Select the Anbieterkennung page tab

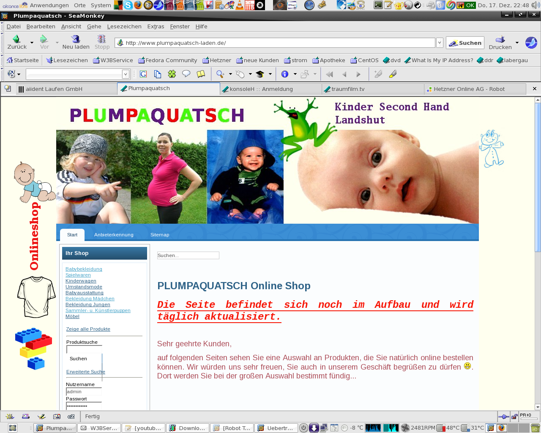114,235
